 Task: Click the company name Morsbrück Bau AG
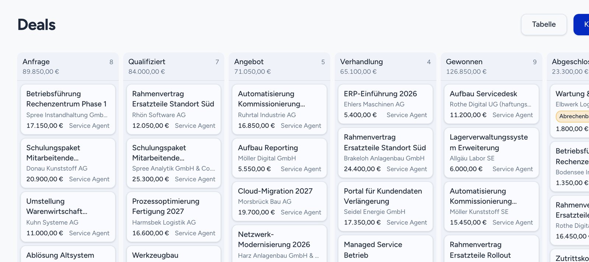click(265, 202)
